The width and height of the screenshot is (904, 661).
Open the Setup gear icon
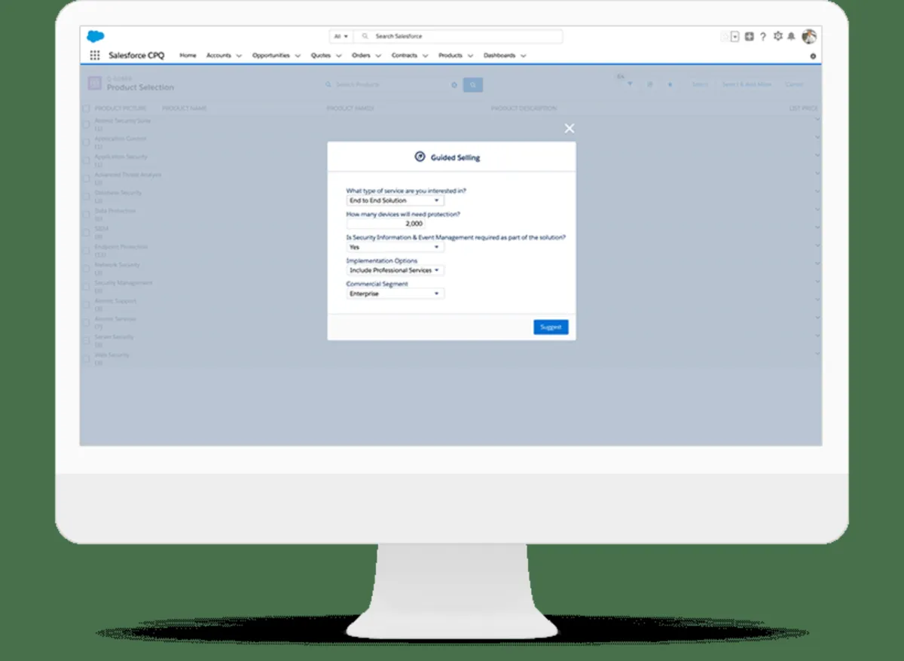tap(778, 36)
